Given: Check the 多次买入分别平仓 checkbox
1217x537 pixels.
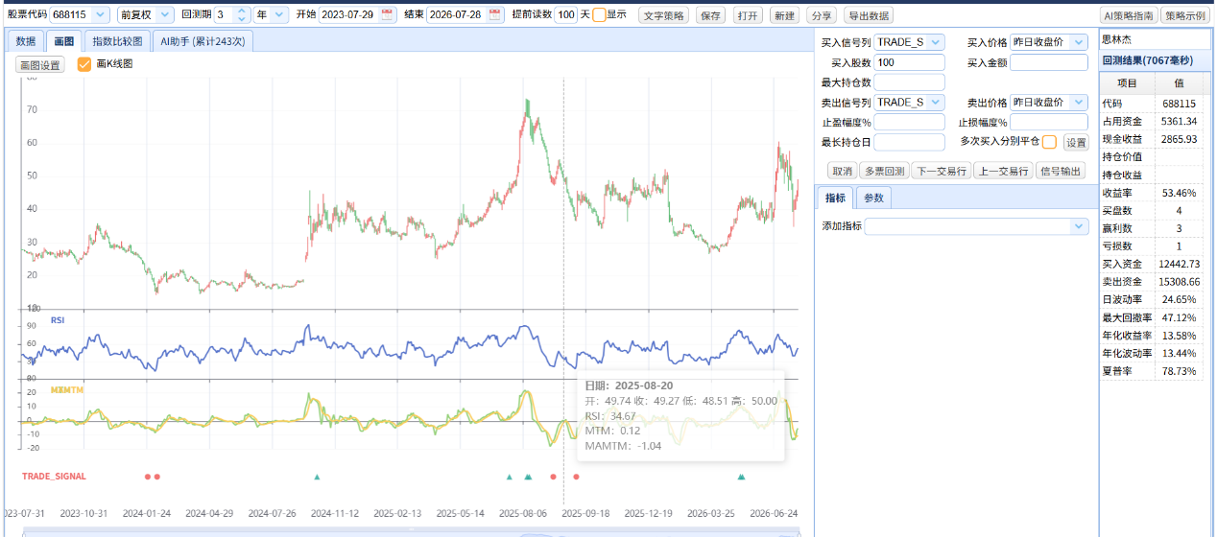Looking at the screenshot, I should [x=1050, y=142].
